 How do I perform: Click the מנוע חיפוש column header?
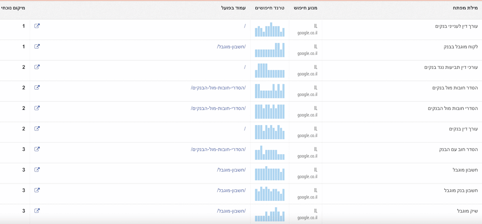pos(306,8)
